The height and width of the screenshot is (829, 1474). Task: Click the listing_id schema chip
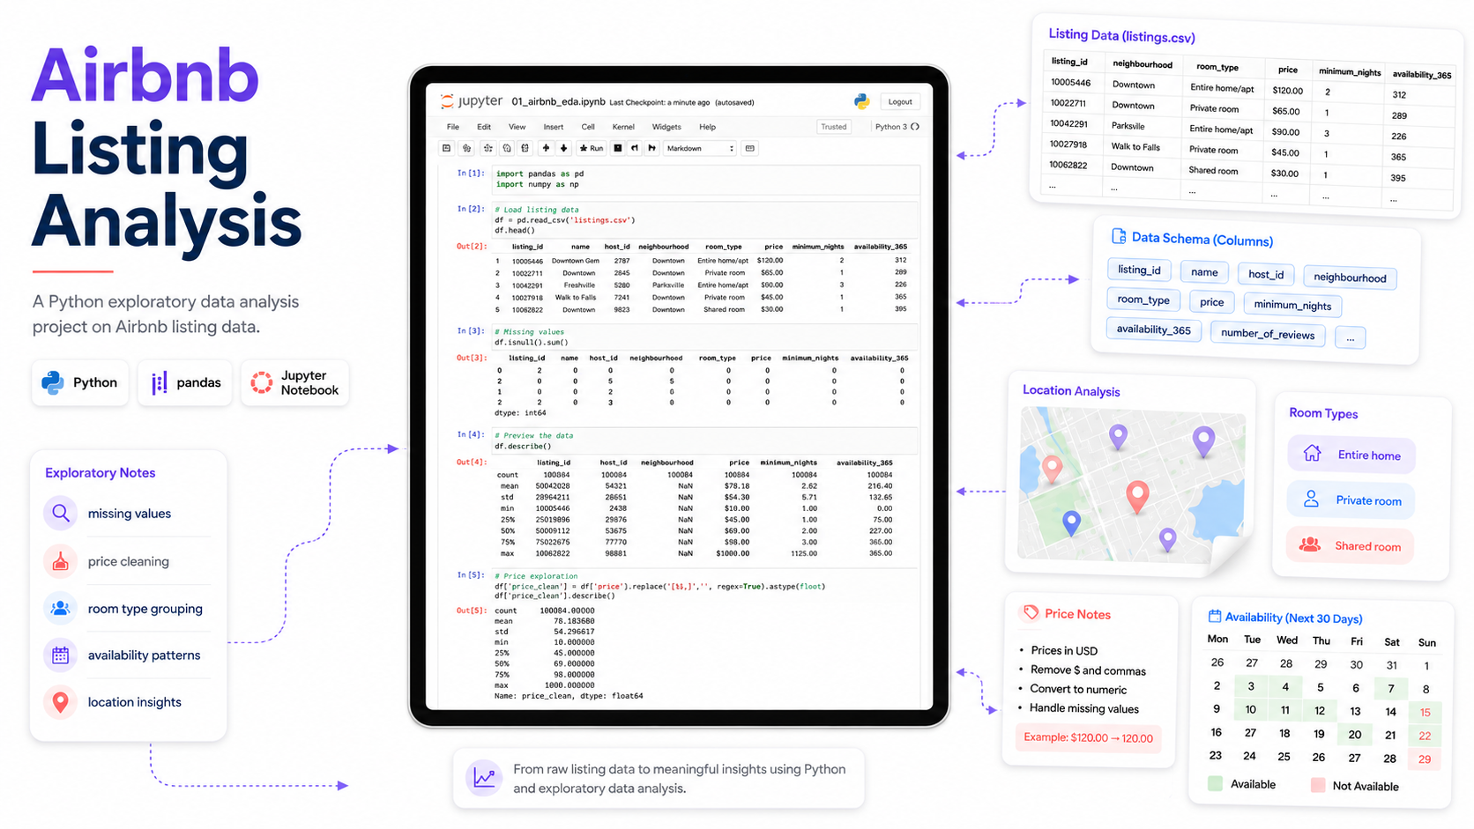tap(1139, 270)
